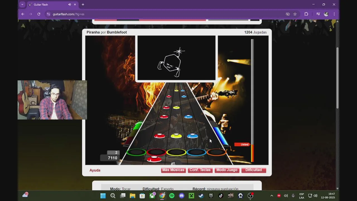Open the weather widget on taskbar
The image size is (357, 201).
click(x=25, y=195)
